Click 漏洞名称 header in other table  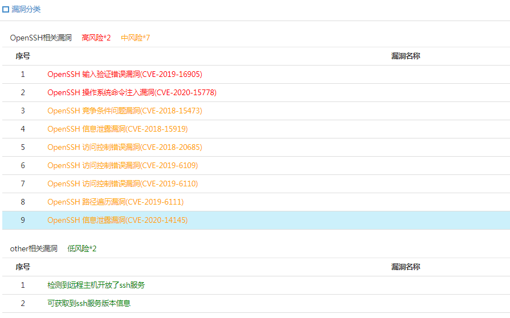click(x=406, y=267)
